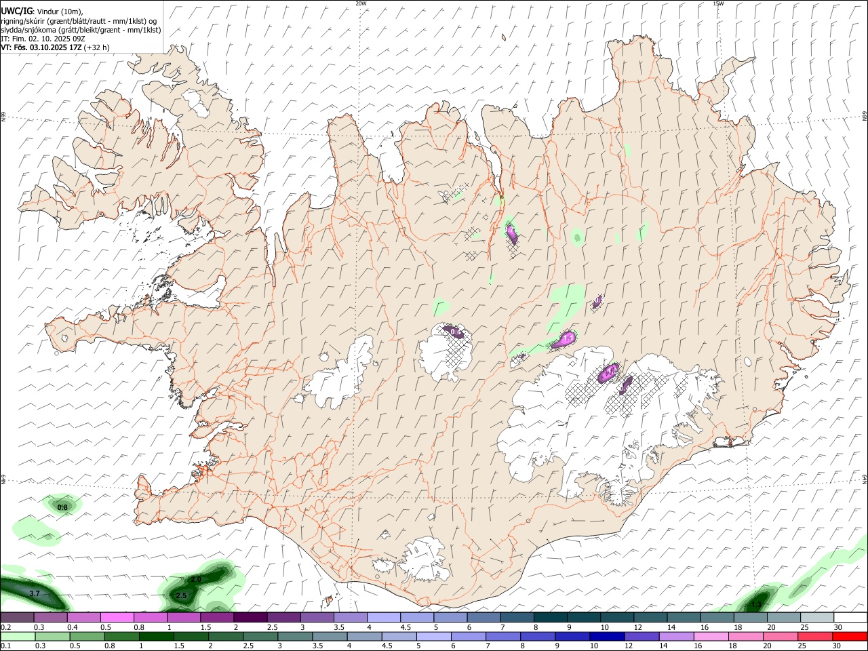Select lower-row red swatch labeled 30
Image resolution: width=868 pixels, height=651 pixels.
(x=849, y=636)
